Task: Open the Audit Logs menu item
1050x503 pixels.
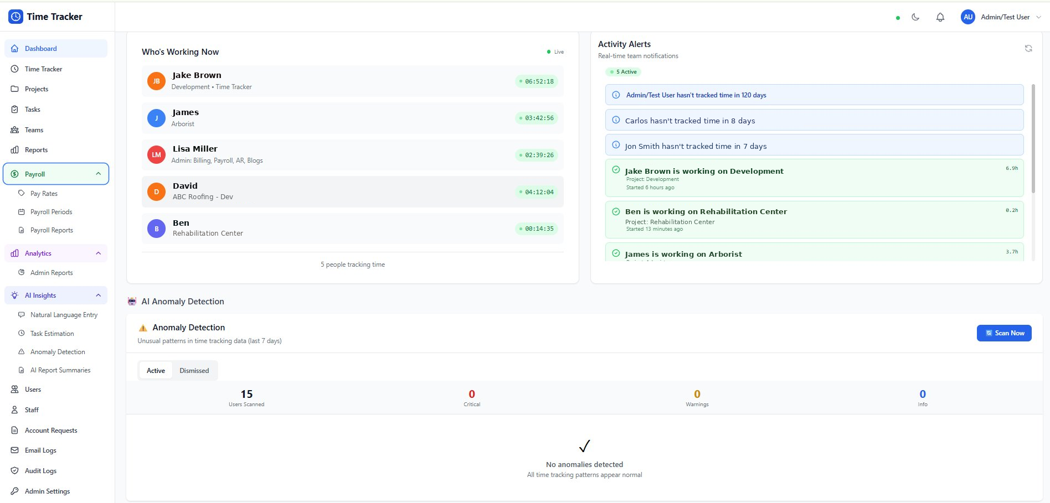Action: tap(56, 471)
